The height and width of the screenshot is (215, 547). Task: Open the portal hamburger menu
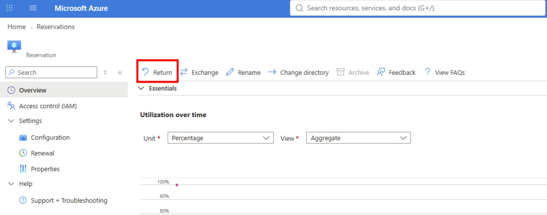pos(33,8)
